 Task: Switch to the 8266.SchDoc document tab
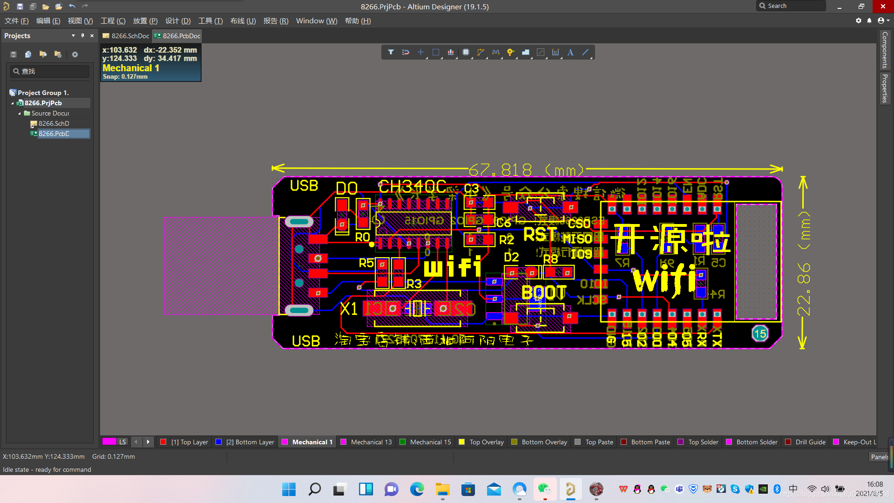(x=126, y=36)
